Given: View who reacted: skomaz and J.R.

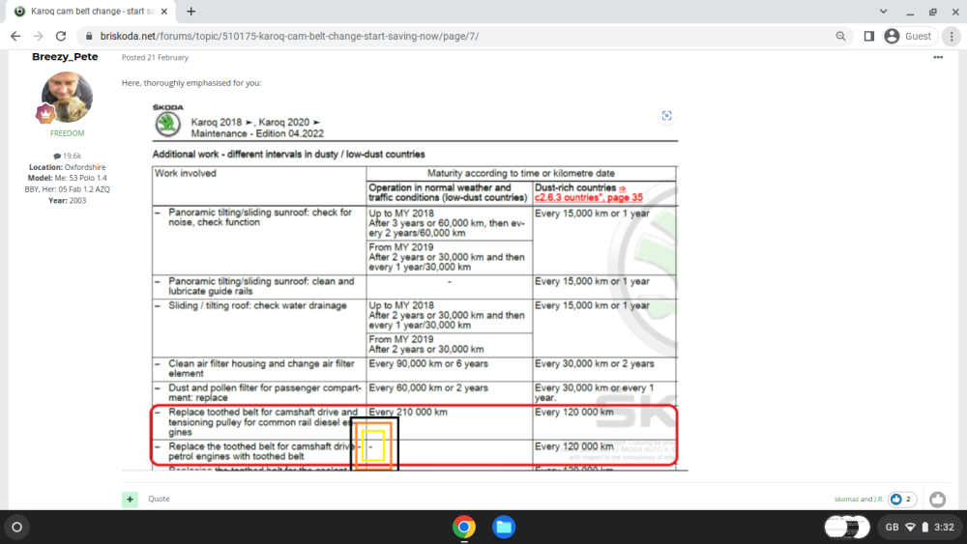Looking at the screenshot, I should coord(859,499).
